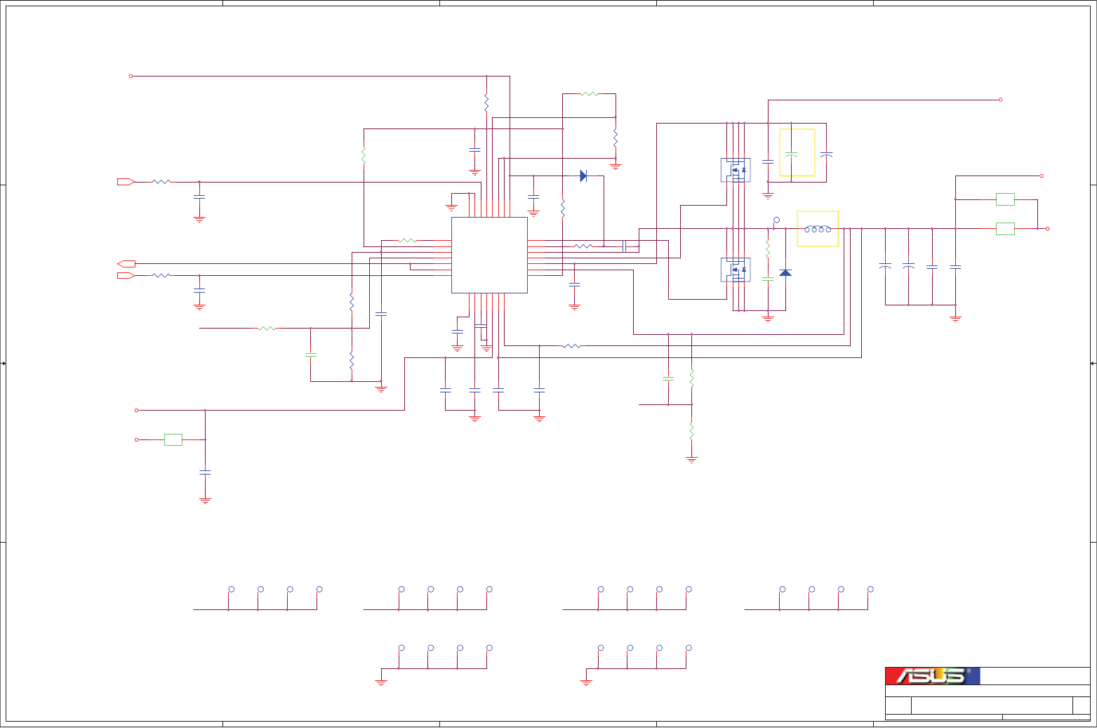
Task: Click the ASUS logo in the title block
Action: (932, 676)
